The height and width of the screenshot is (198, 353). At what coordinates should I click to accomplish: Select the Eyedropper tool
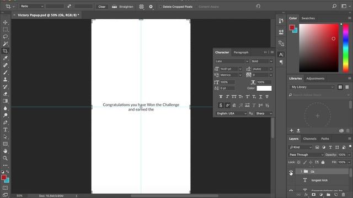click(5, 58)
